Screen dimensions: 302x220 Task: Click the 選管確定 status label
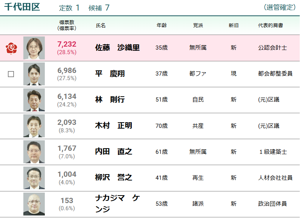(280, 7)
